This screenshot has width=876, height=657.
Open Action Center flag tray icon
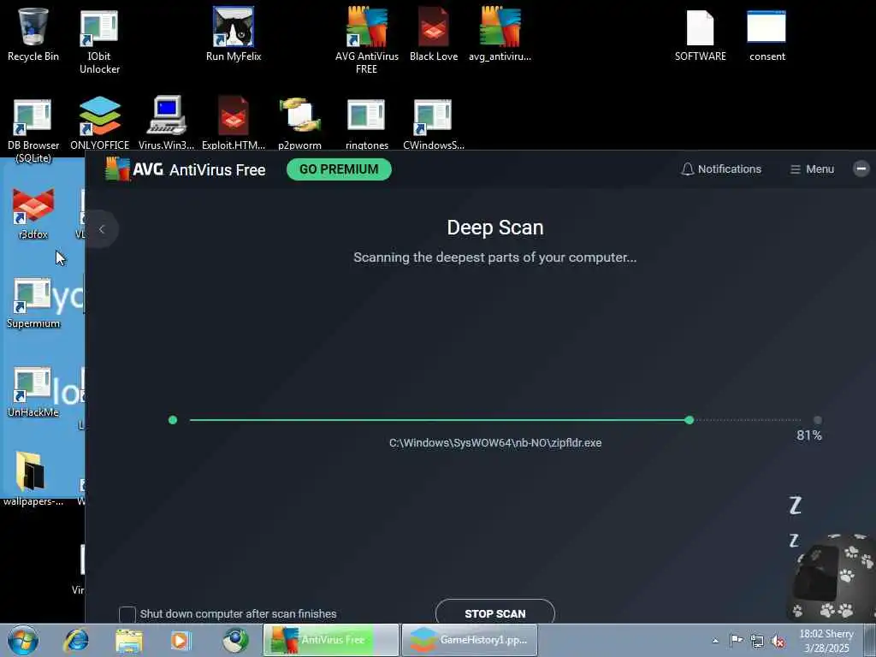tap(737, 640)
